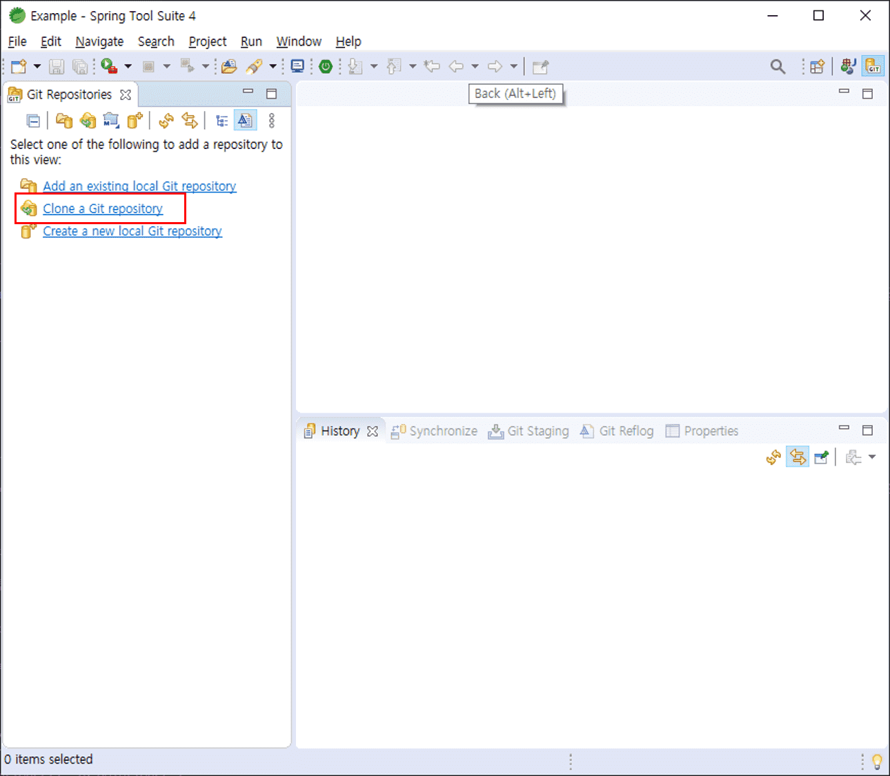Click the Debug/Run launch icon
This screenshot has width=890, height=776.
[x=109, y=66]
